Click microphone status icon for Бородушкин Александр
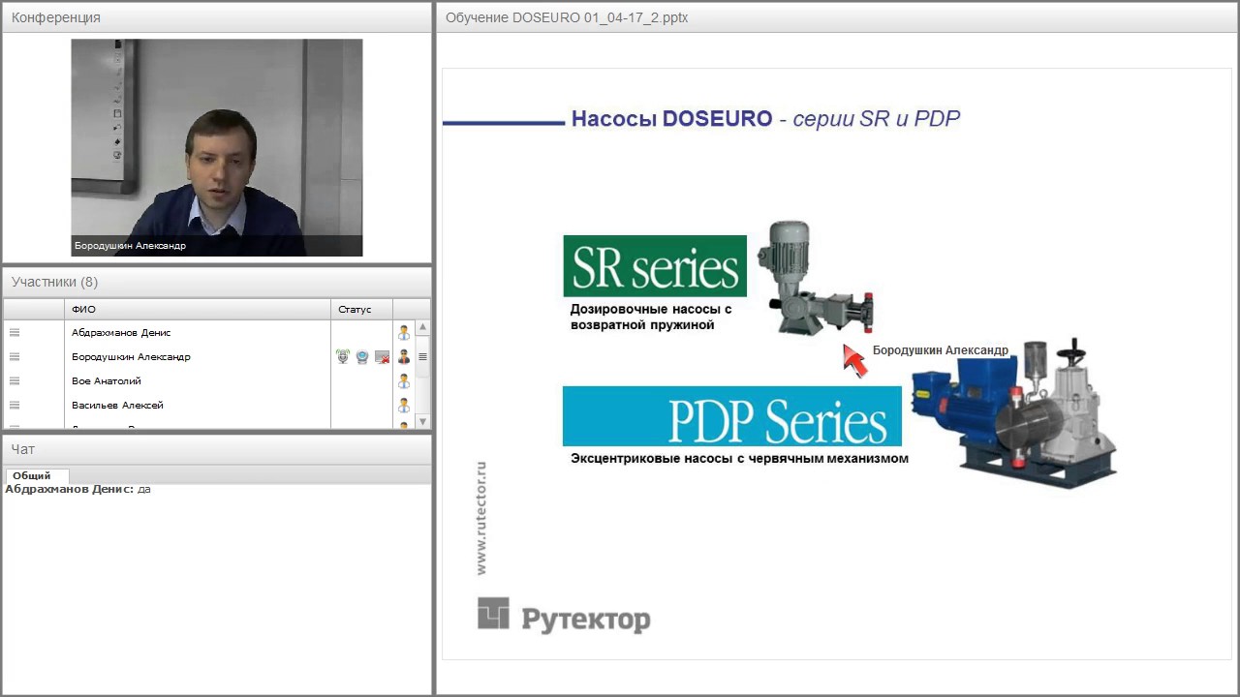Image resolution: width=1240 pixels, height=697 pixels. (x=343, y=356)
